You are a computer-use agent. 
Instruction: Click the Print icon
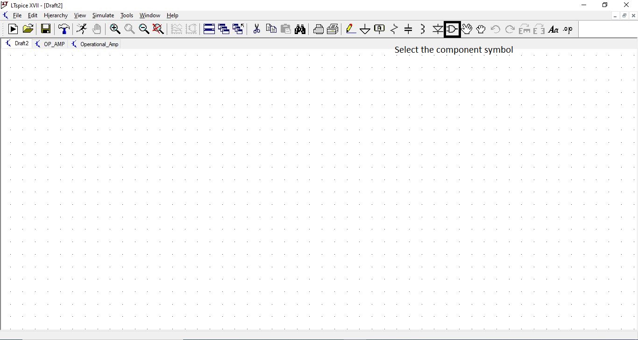(x=333, y=29)
